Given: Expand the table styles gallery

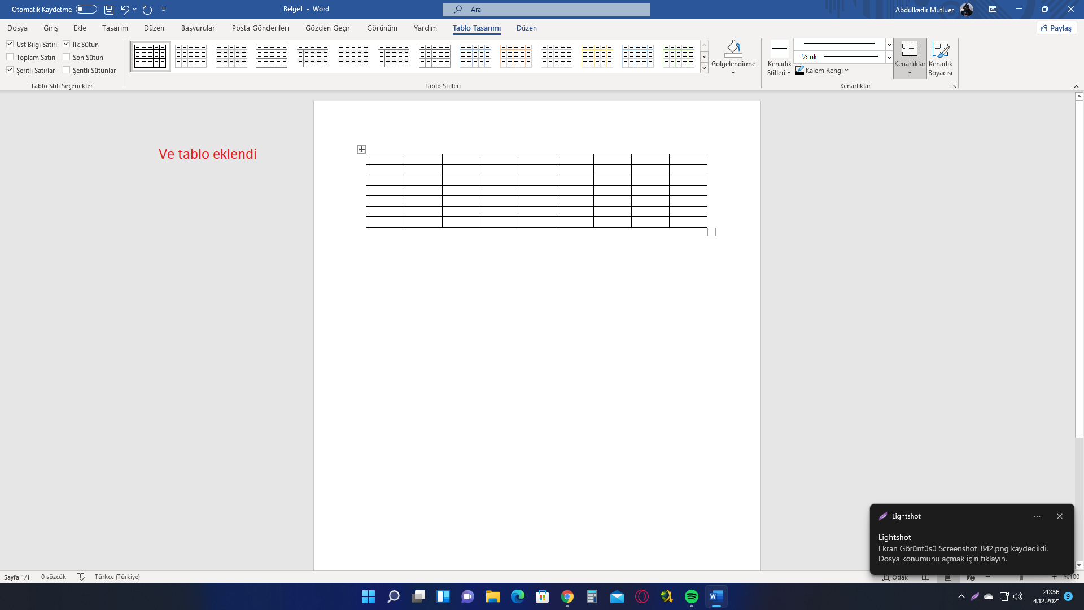Looking at the screenshot, I should [x=704, y=68].
